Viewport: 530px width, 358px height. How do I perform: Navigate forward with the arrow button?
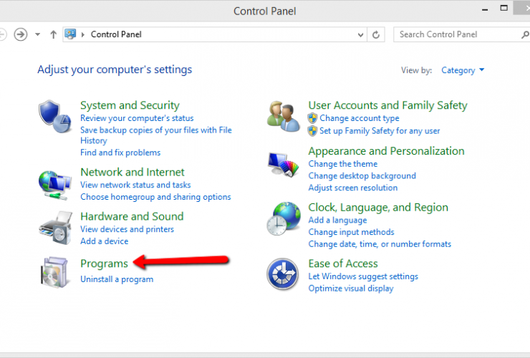tap(21, 34)
